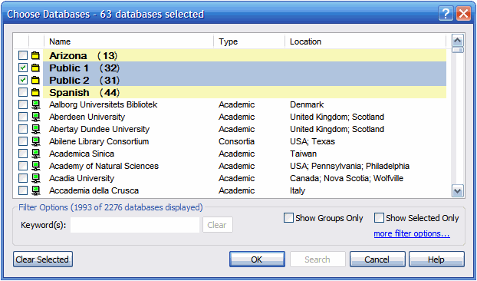Click the Aalborg Universitets Bibliotek database icon
Screen dimensions: 477x281
click(36, 104)
